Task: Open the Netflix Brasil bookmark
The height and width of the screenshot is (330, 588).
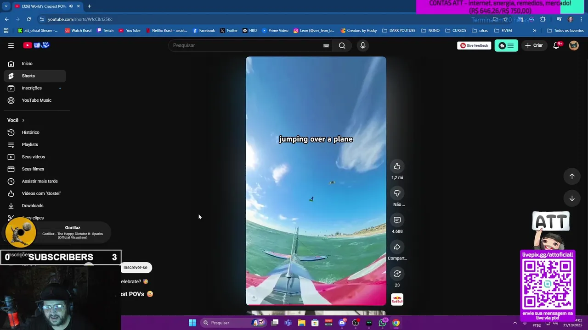Action: point(166,31)
